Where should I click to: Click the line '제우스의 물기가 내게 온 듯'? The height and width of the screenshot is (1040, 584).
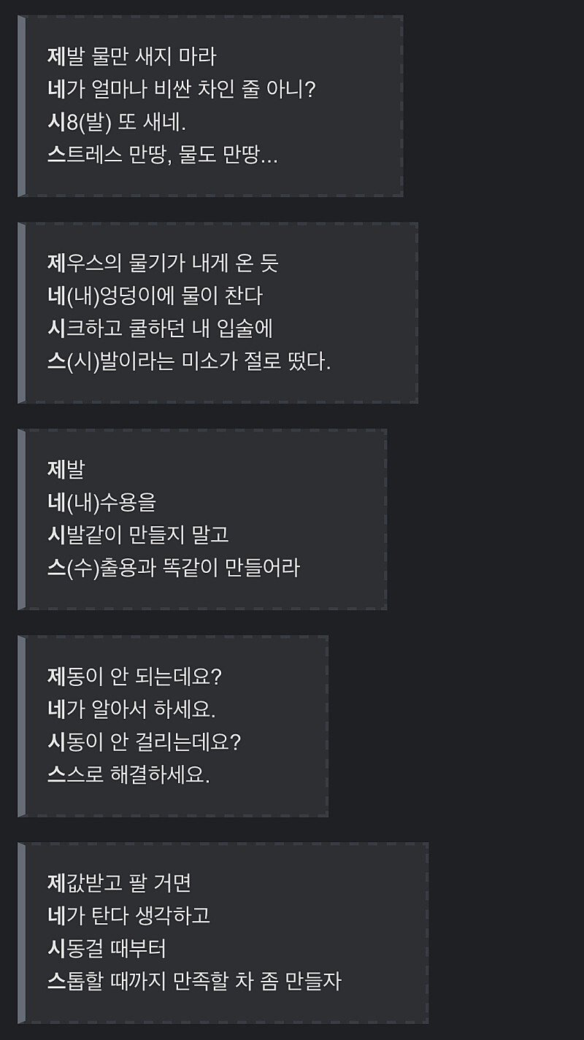point(163,263)
